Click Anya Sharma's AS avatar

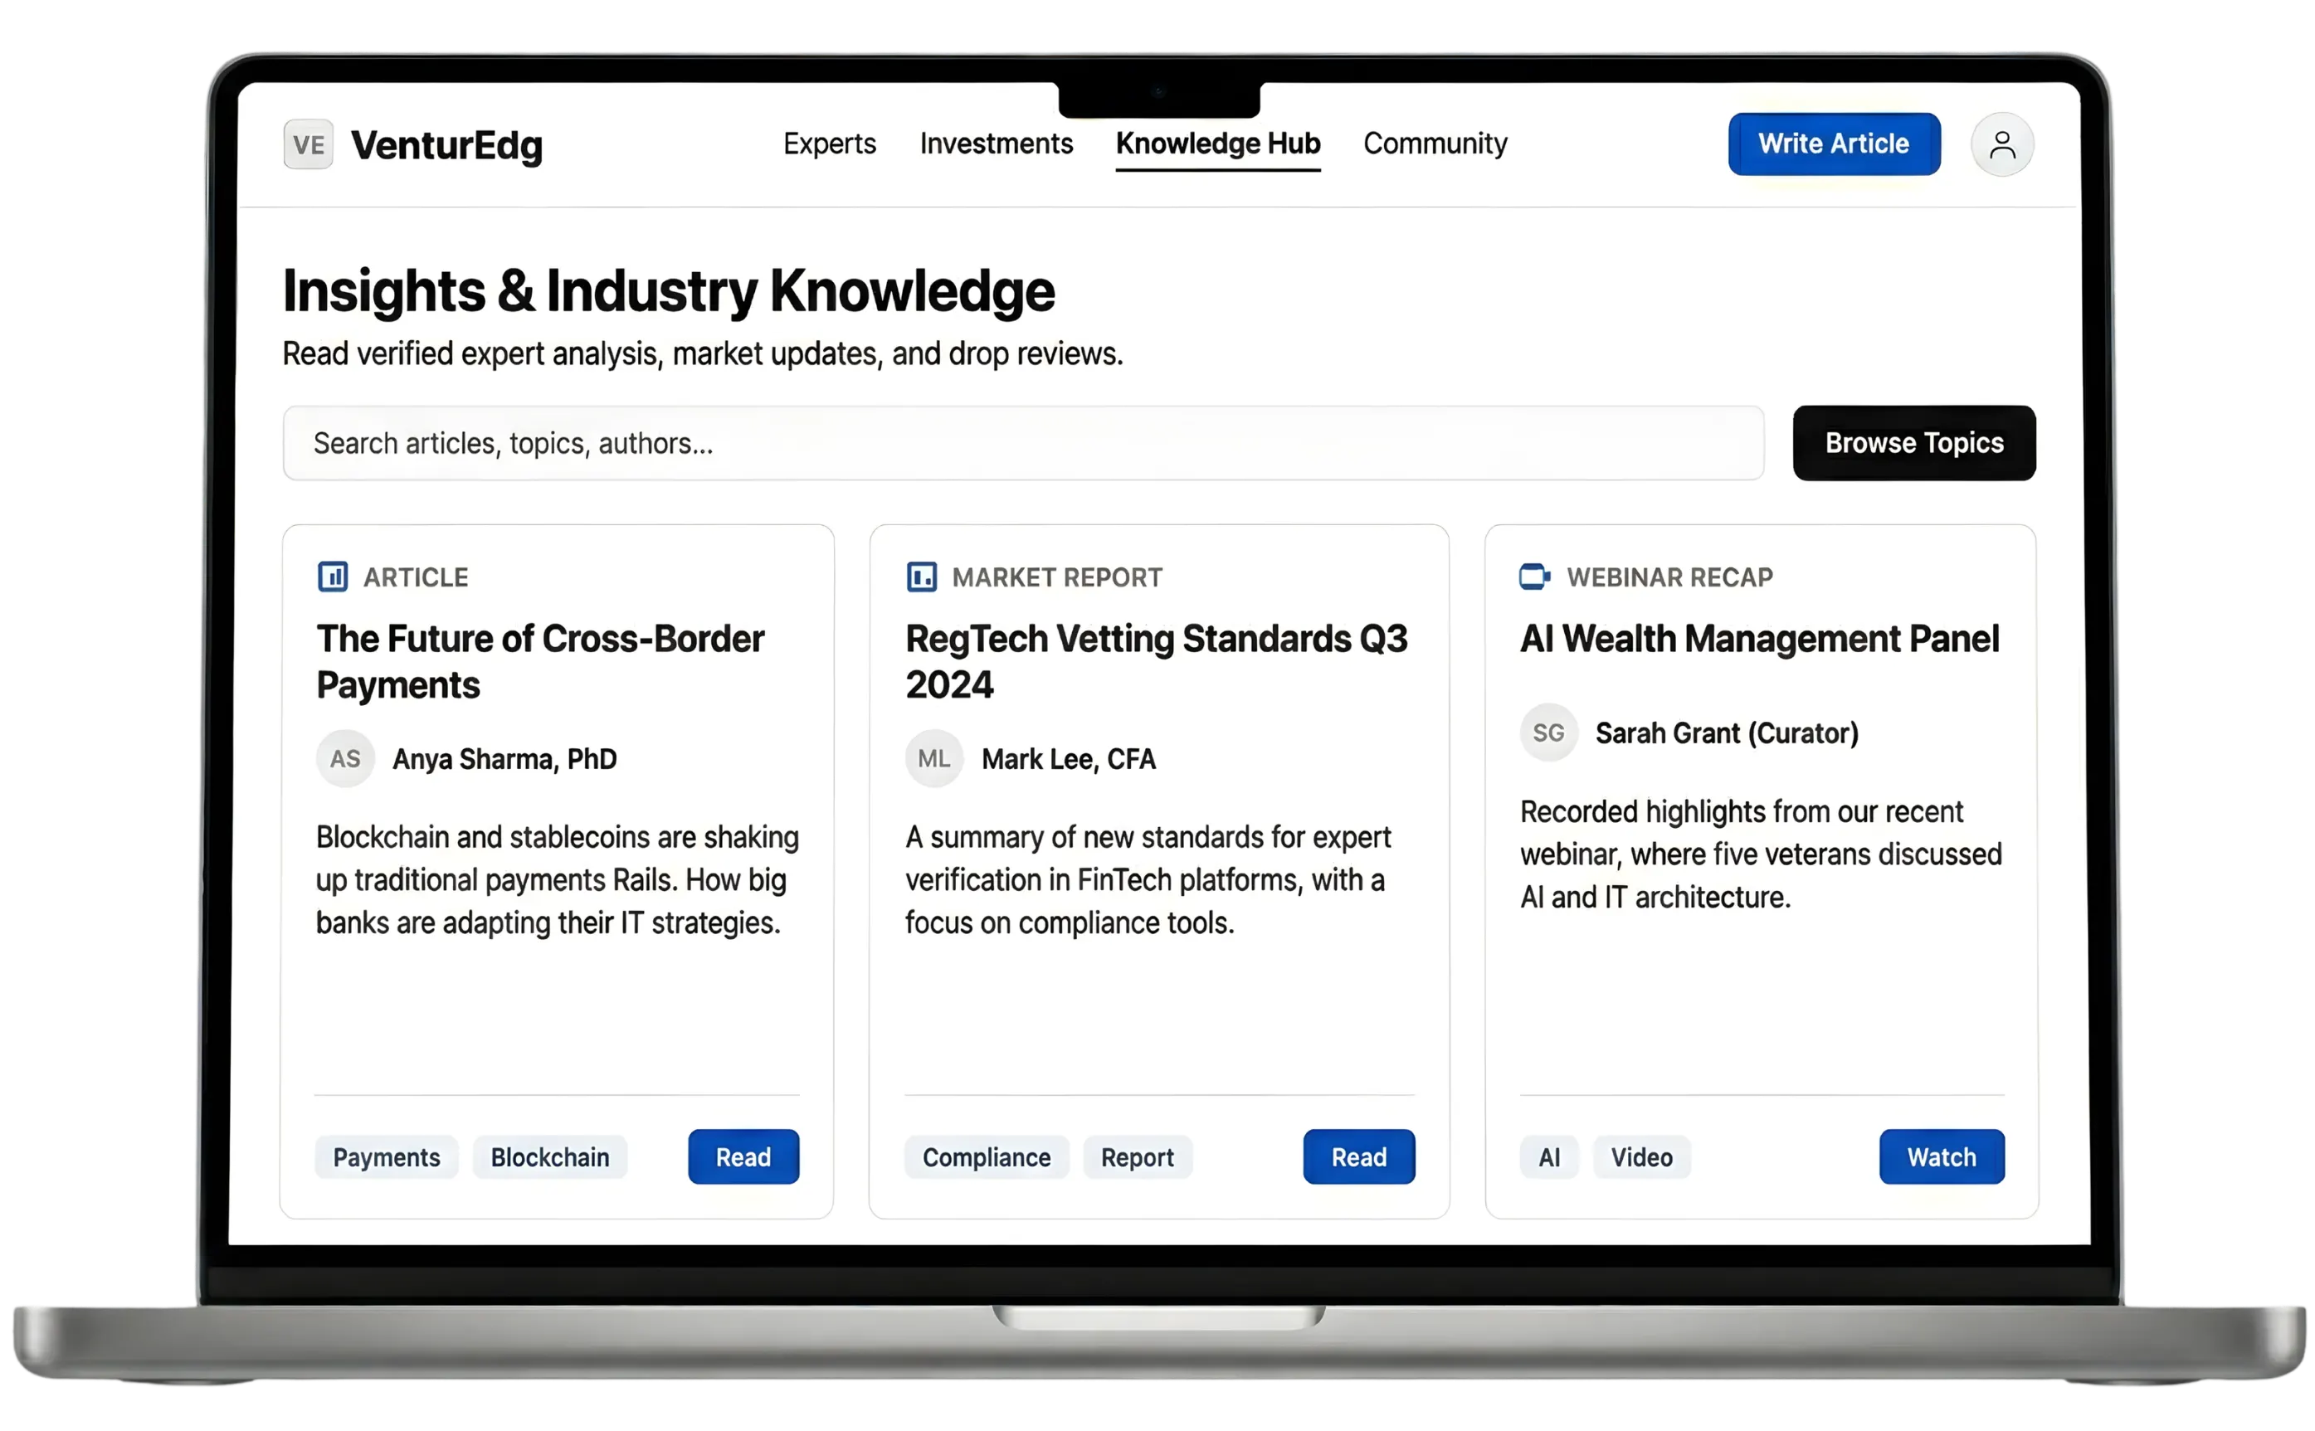(x=345, y=758)
